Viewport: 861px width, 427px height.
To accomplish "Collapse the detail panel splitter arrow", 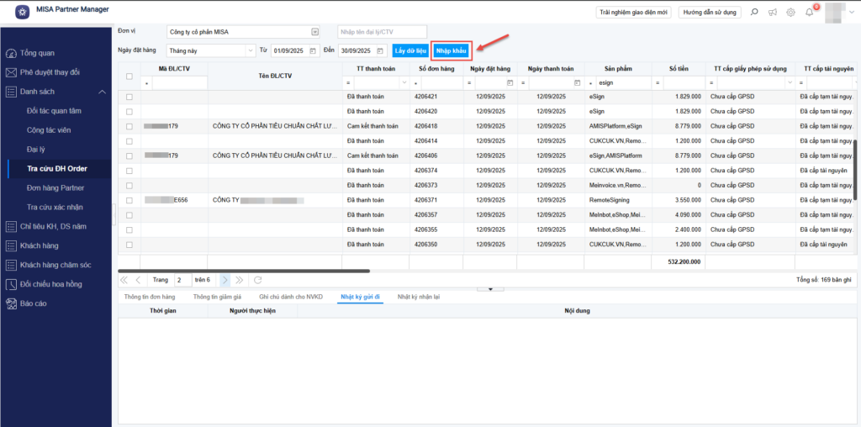I will click(x=490, y=288).
